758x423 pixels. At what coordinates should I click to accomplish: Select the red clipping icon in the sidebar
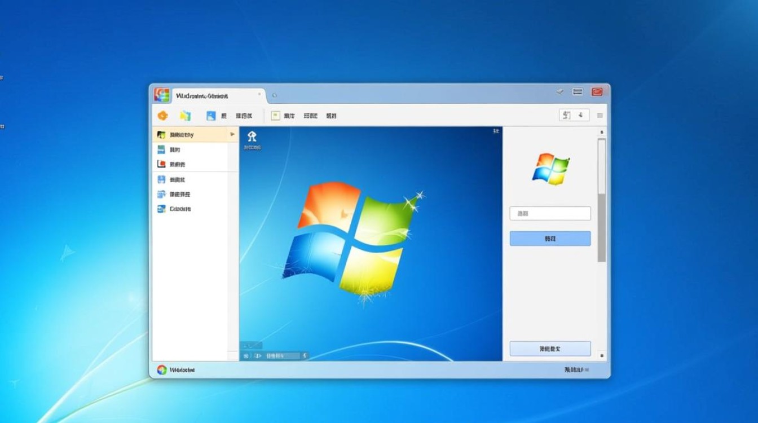pyautogui.click(x=162, y=164)
